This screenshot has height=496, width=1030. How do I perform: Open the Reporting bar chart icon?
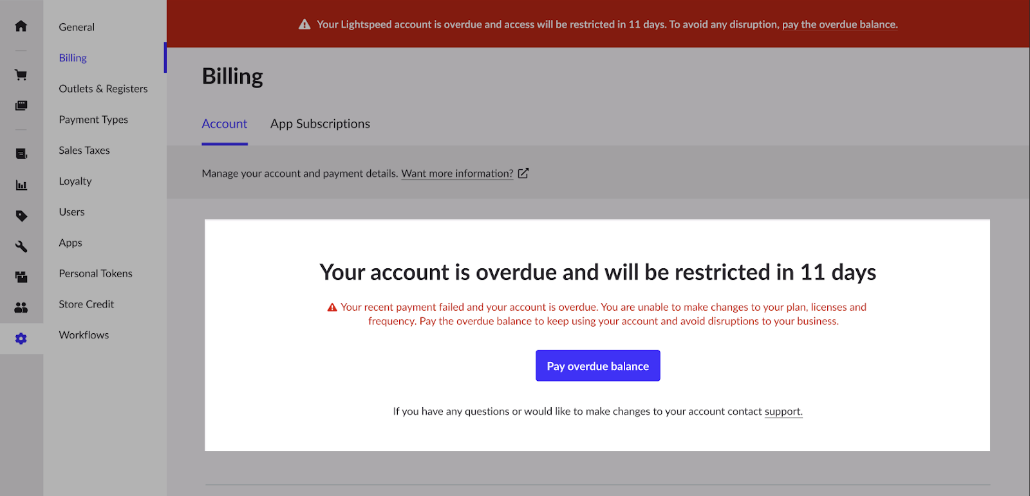click(21, 185)
